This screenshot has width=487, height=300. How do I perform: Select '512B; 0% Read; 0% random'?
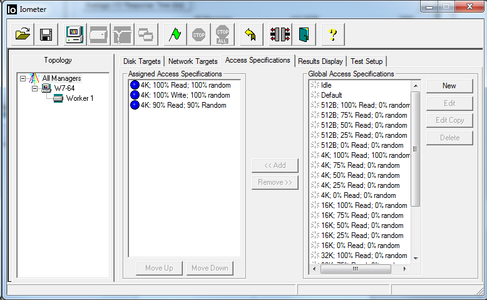[x=362, y=145]
